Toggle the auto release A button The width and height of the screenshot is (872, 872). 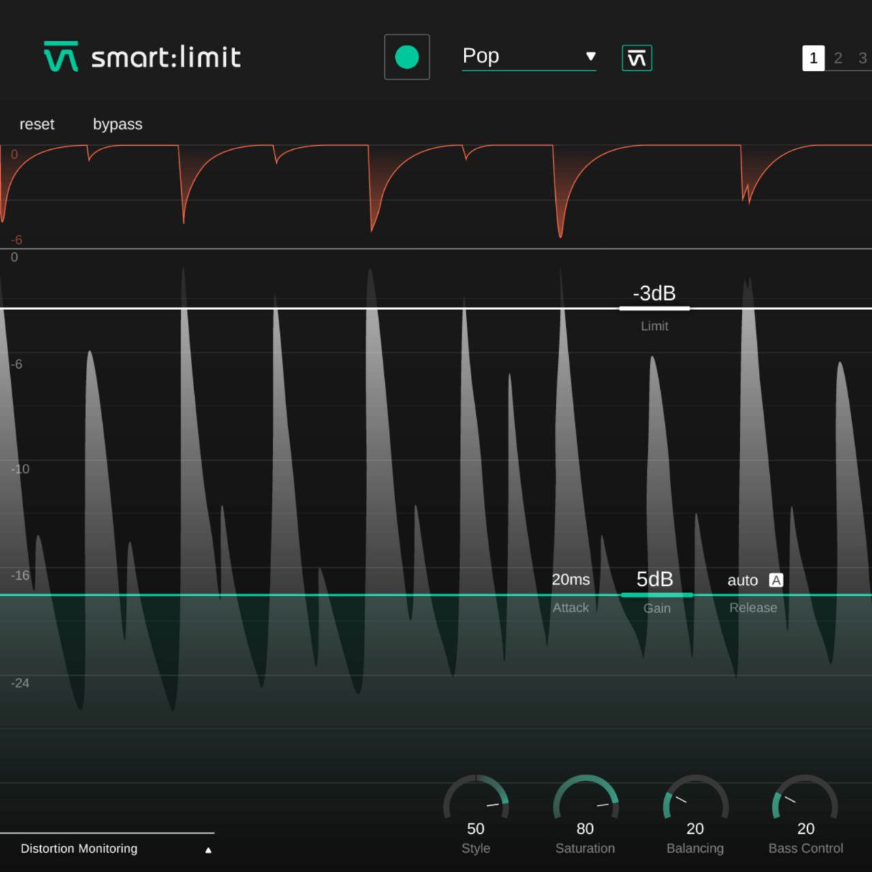click(776, 580)
